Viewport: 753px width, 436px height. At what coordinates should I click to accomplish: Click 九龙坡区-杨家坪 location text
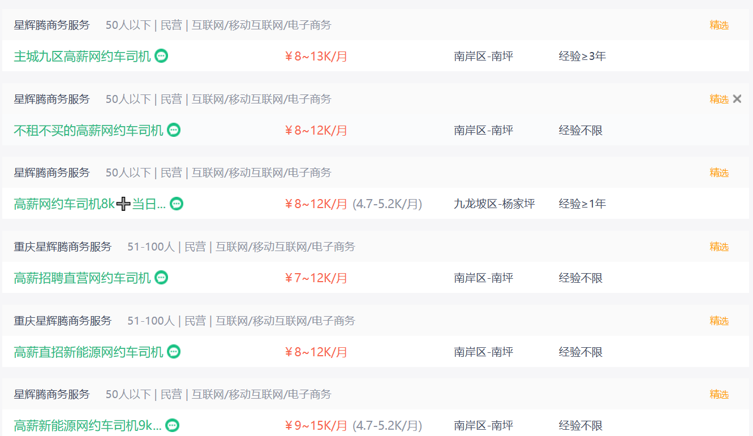pyautogui.click(x=494, y=204)
